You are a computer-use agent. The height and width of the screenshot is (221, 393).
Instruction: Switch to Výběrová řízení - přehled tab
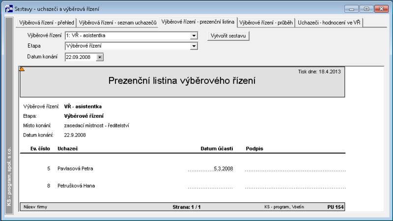point(47,23)
